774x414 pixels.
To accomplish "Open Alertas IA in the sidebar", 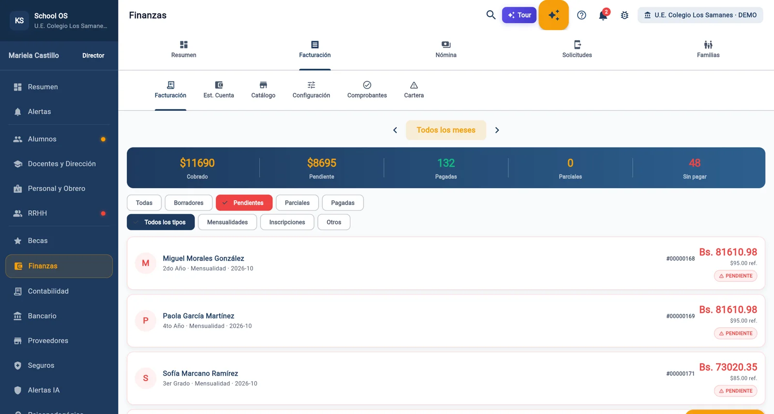I will point(59,390).
